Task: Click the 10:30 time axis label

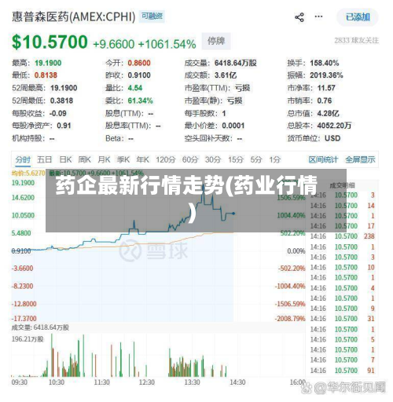Action: point(57,382)
